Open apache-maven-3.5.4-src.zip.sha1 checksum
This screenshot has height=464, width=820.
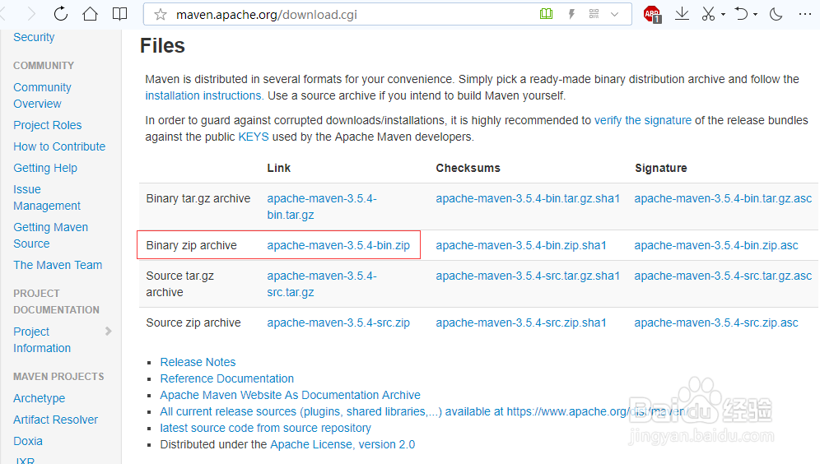[x=521, y=323]
